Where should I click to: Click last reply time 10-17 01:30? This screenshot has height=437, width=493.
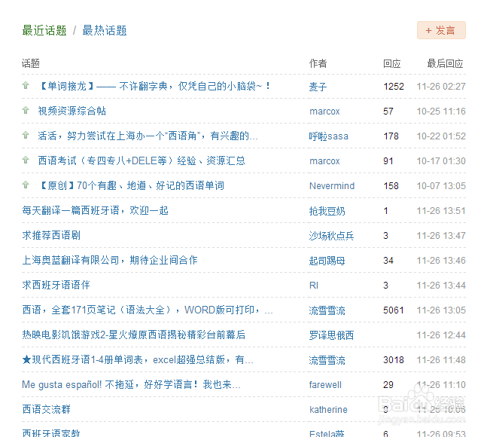point(441,161)
